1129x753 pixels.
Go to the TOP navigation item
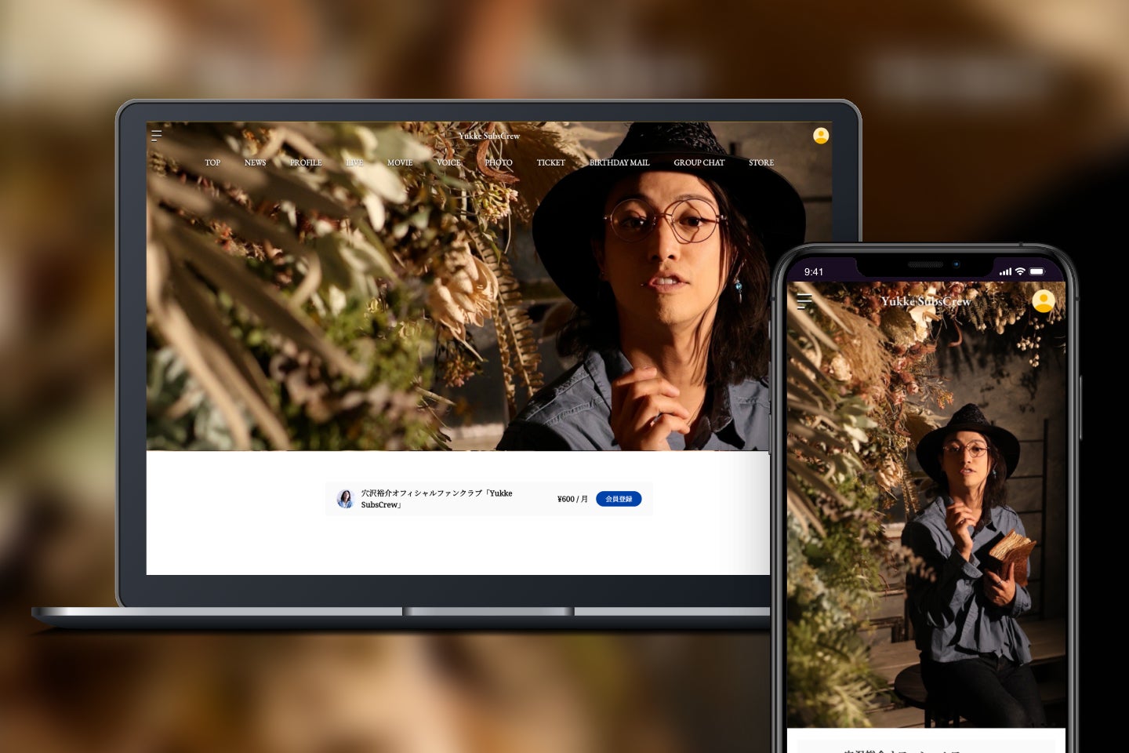click(212, 163)
